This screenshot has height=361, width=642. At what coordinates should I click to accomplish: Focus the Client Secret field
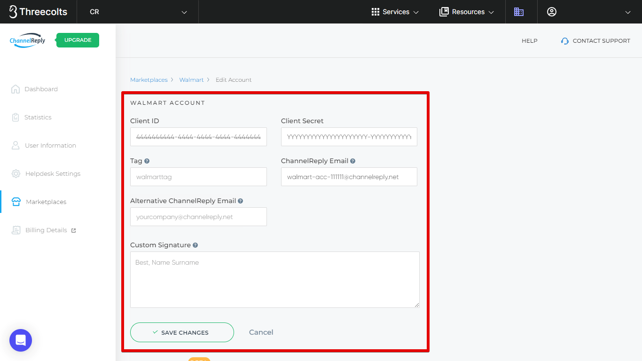[x=349, y=137]
